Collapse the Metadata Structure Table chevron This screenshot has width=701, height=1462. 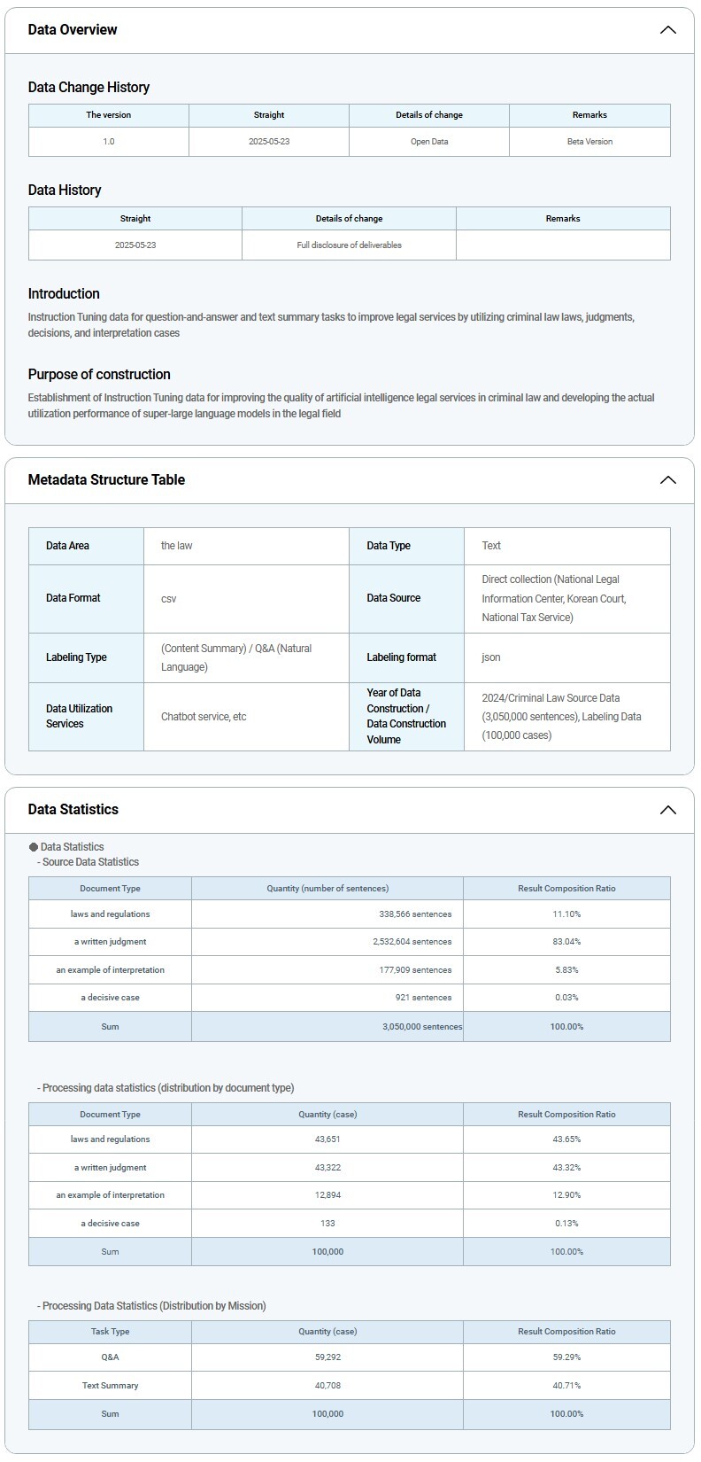[667, 480]
